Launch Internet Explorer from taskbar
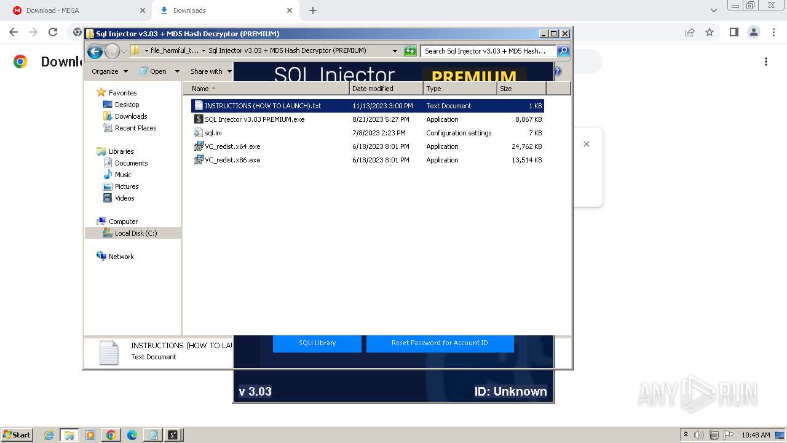 49,435
